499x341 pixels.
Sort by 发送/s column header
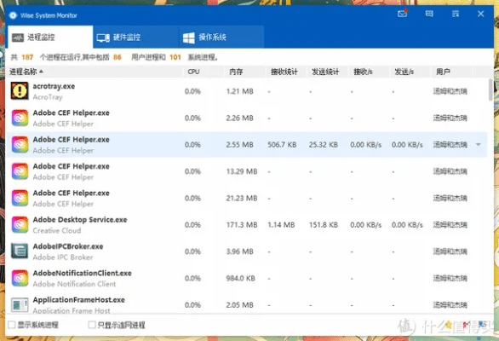(x=410, y=72)
